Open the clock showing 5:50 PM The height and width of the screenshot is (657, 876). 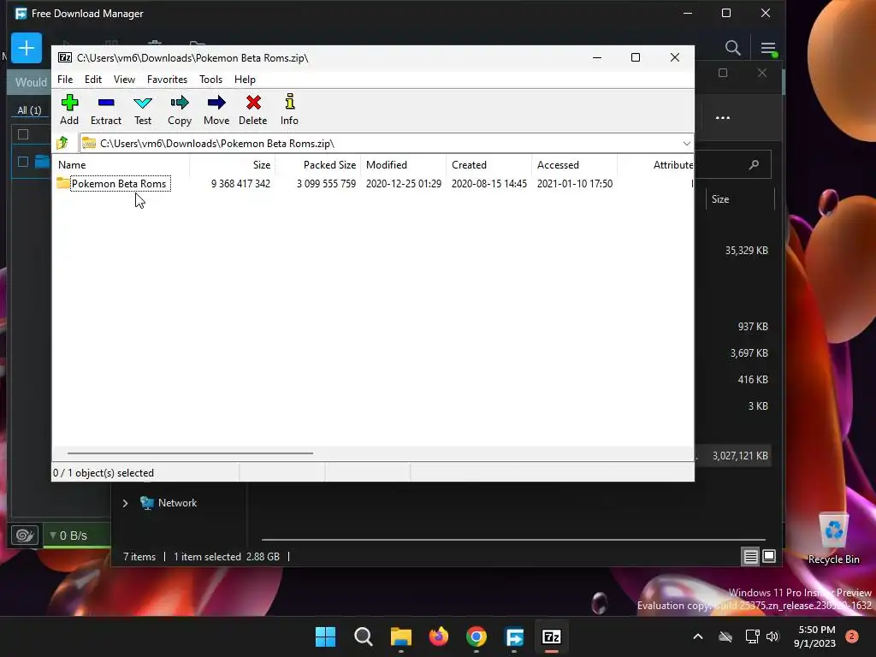click(x=815, y=636)
